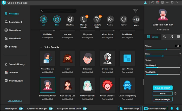Open the mail notifications icon

(x=158, y=3)
